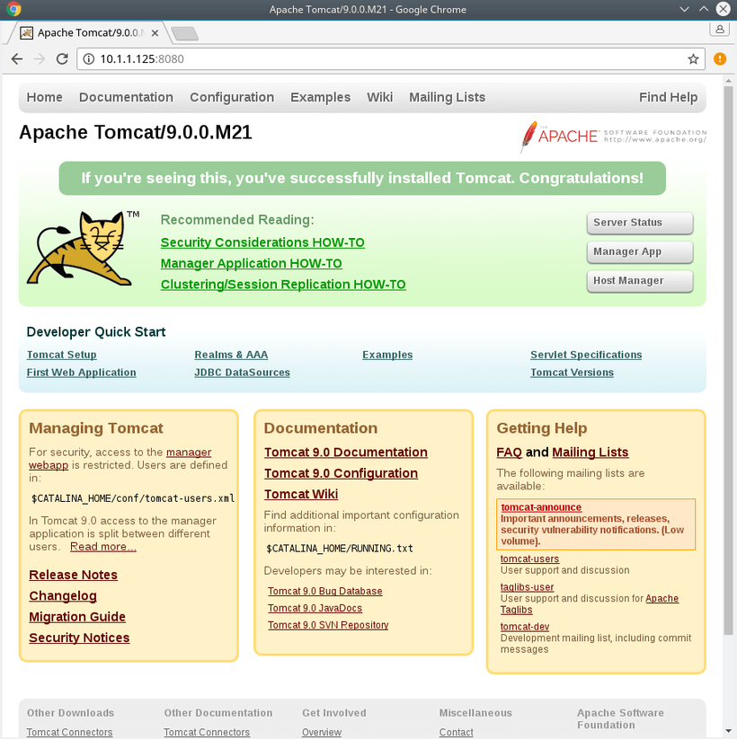
Task: Open the taglibs-user mailing list link
Action: (x=527, y=587)
